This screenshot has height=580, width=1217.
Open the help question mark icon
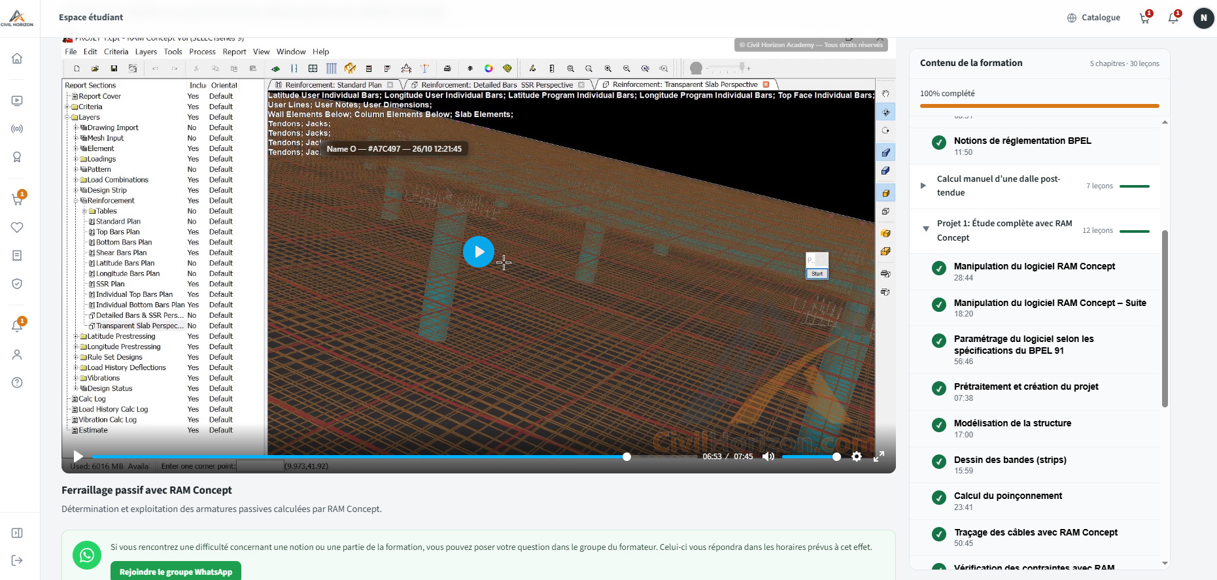point(17,383)
